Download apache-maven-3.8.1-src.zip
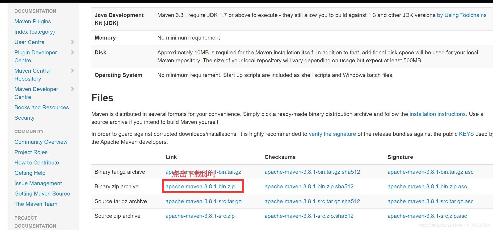This screenshot has height=230, width=493. (x=200, y=216)
